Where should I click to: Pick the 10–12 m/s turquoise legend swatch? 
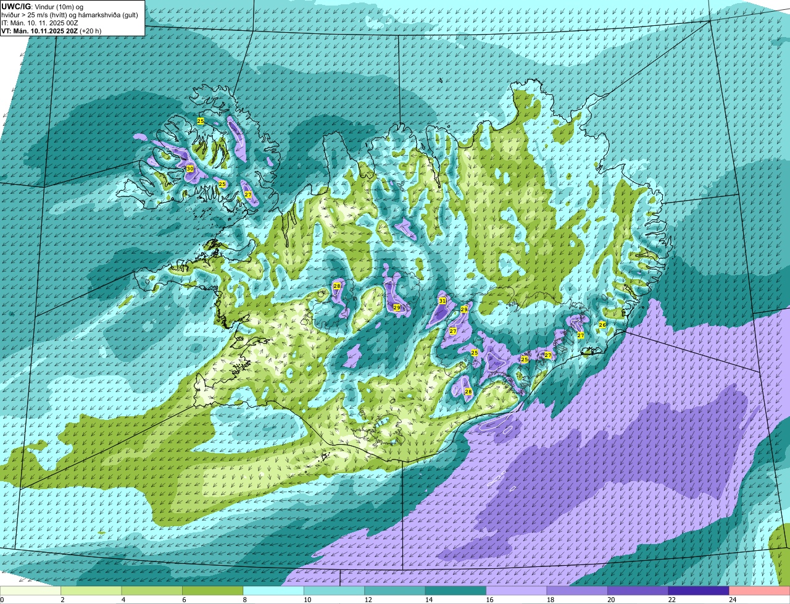tap(335, 591)
